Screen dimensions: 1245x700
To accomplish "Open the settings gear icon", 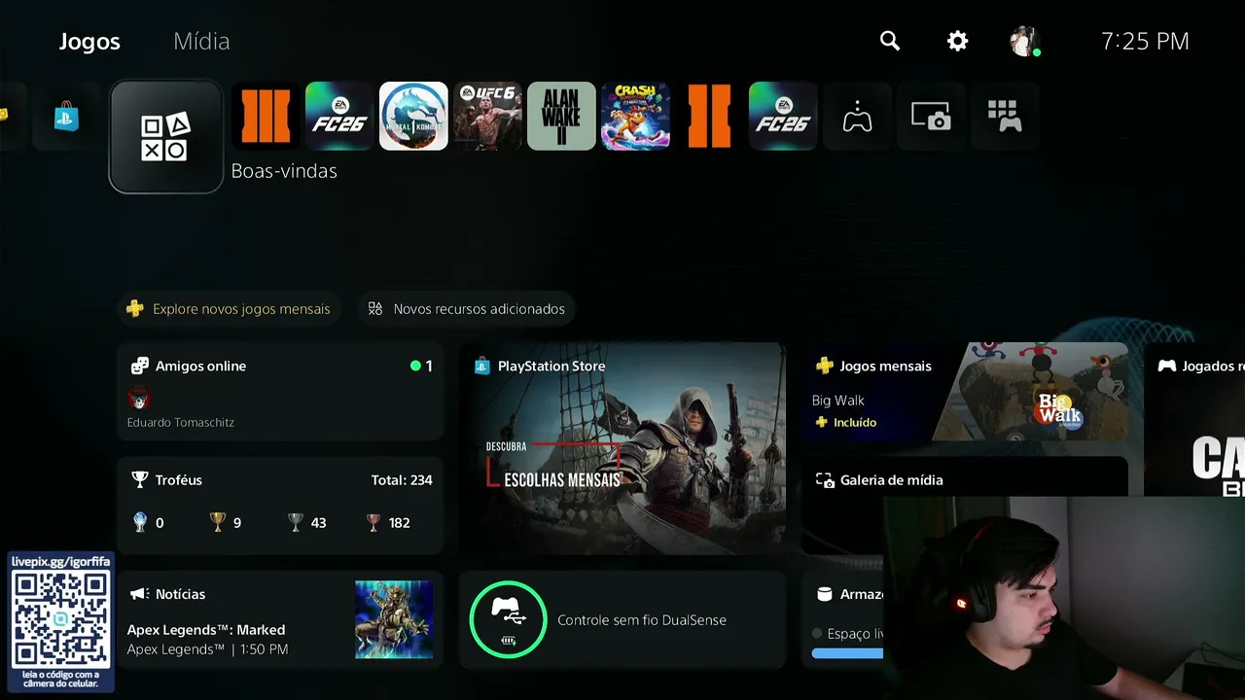I will (x=958, y=41).
